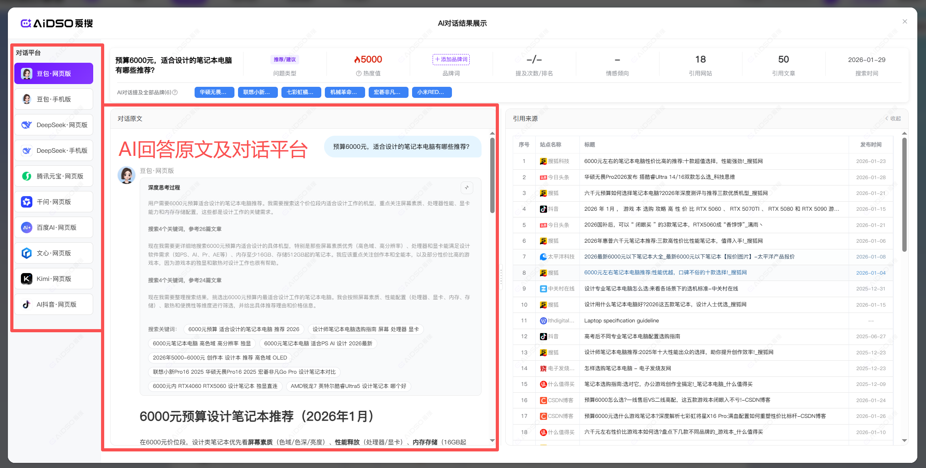Open 腾讯元宝·网页版 platform icon
Screen dimensions: 926x468
[26, 176]
